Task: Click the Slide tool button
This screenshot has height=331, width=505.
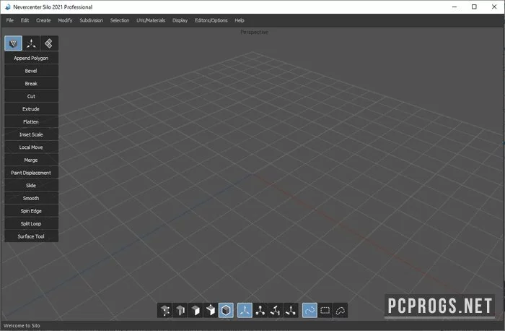Action: [x=31, y=186]
